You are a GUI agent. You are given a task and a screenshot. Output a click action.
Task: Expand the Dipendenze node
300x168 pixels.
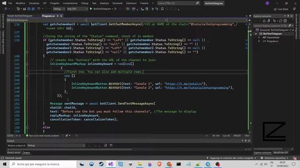click(x=259, y=37)
